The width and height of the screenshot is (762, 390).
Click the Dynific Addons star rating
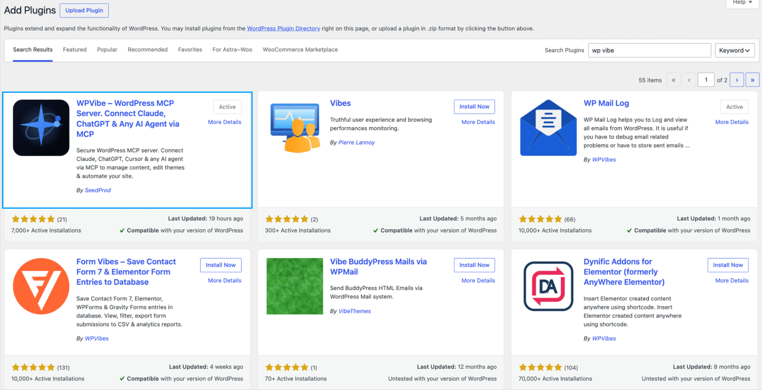(540, 367)
